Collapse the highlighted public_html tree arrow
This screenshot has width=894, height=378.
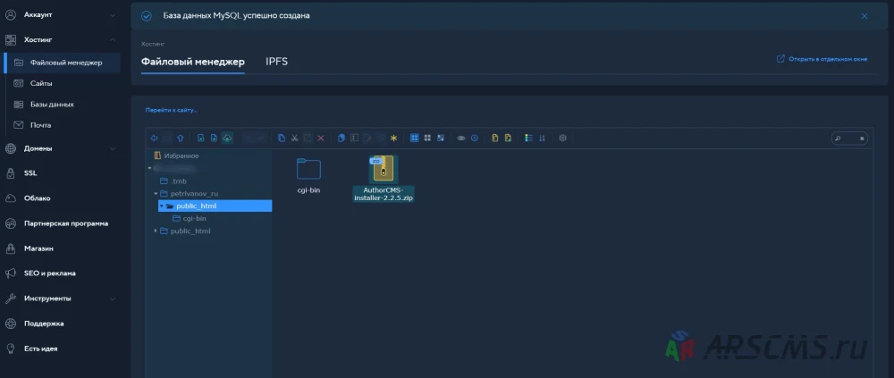tap(161, 206)
